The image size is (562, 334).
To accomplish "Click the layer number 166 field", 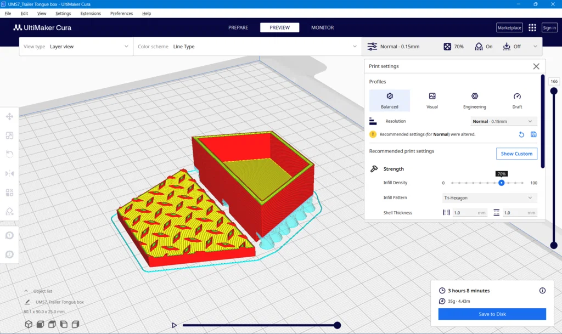I will 554,81.
